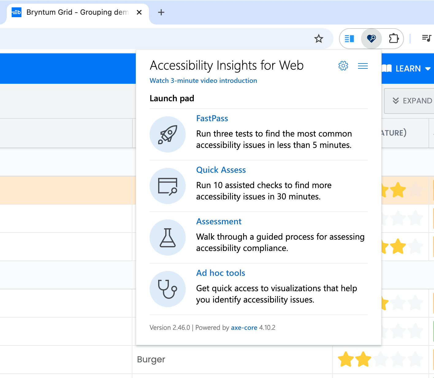This screenshot has height=378, width=434.
Task: Open the hamburger menu in the popup
Action: coord(363,66)
